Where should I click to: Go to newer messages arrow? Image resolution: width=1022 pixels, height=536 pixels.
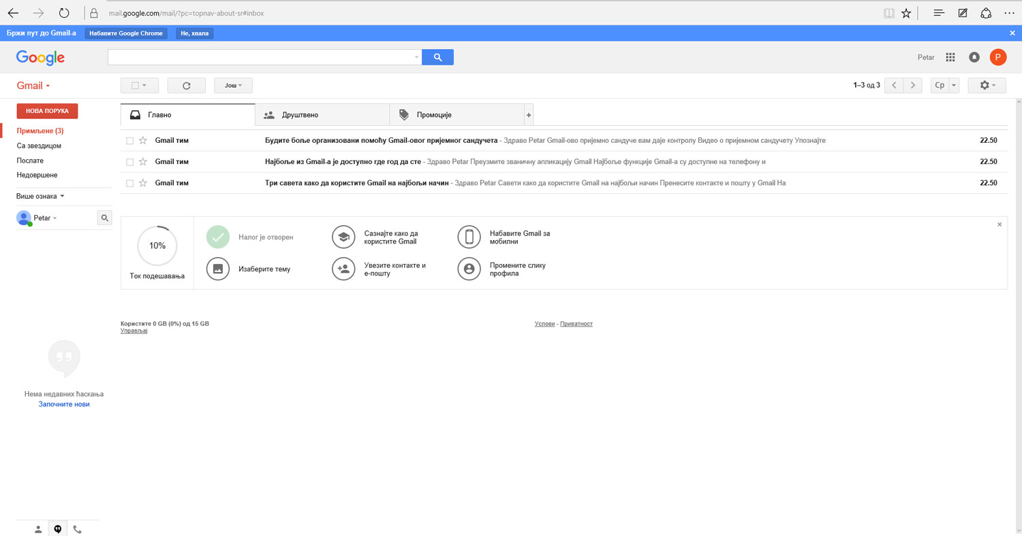point(894,86)
